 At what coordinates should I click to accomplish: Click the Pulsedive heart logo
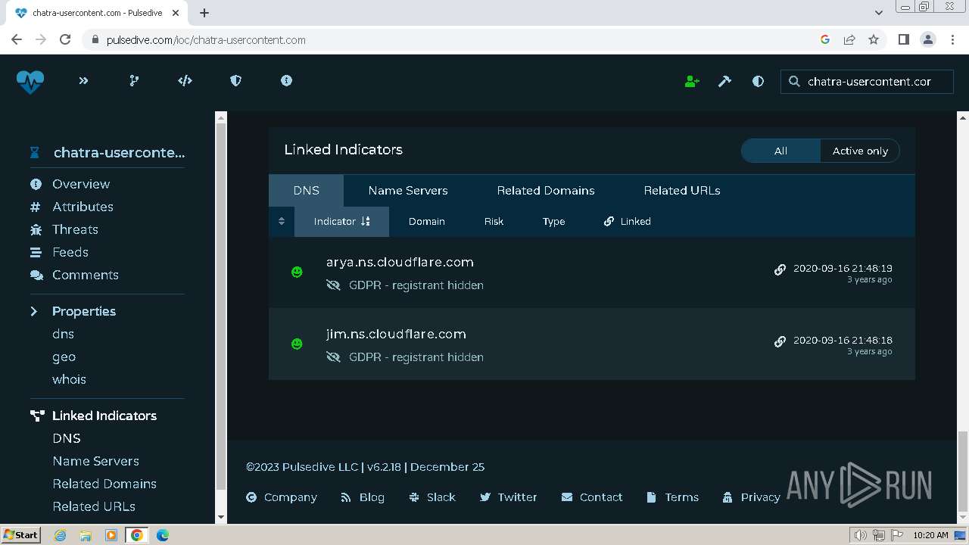click(x=30, y=81)
